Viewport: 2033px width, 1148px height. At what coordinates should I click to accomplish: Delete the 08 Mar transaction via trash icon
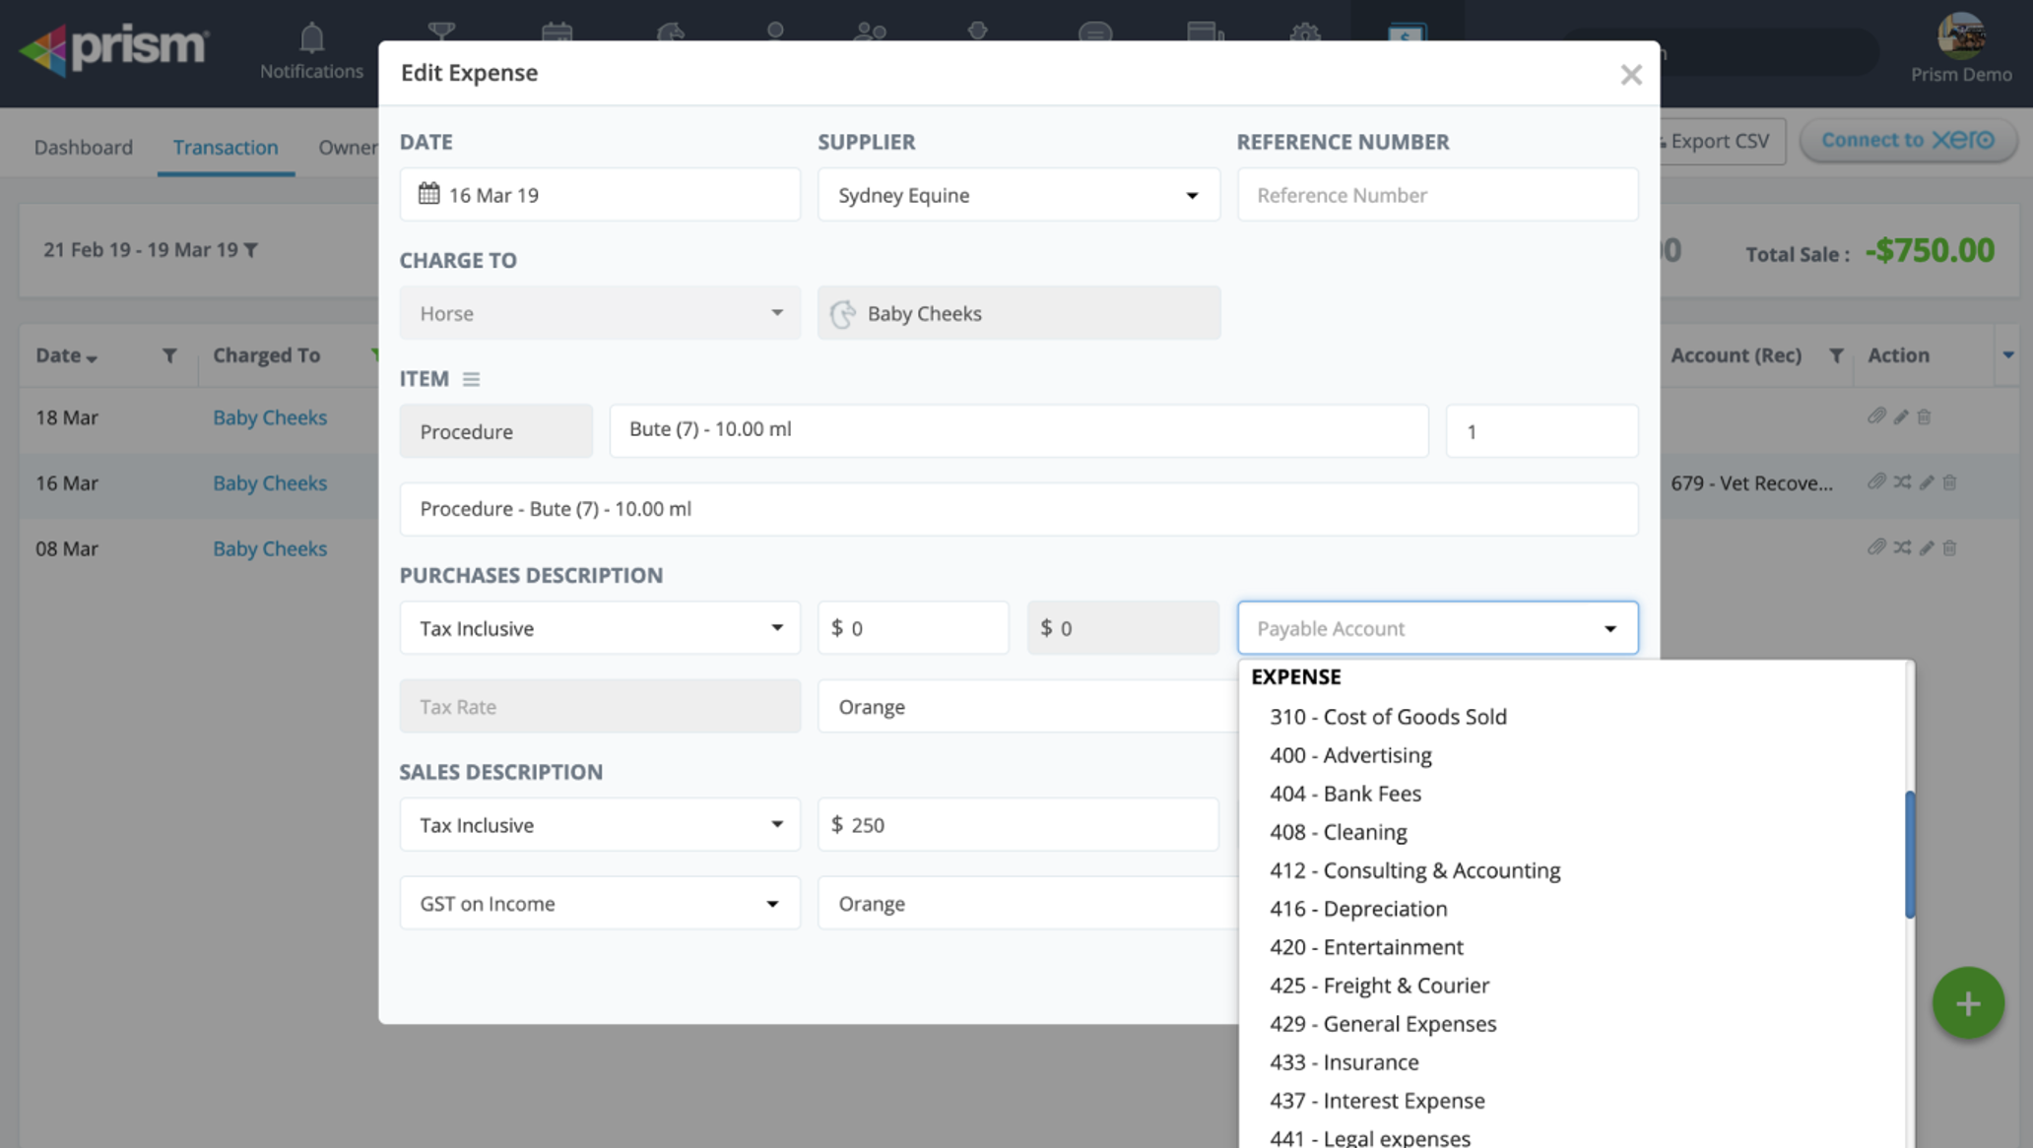1949,548
